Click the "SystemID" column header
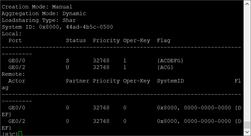Screen dimensions: 251x136 (170, 81)
